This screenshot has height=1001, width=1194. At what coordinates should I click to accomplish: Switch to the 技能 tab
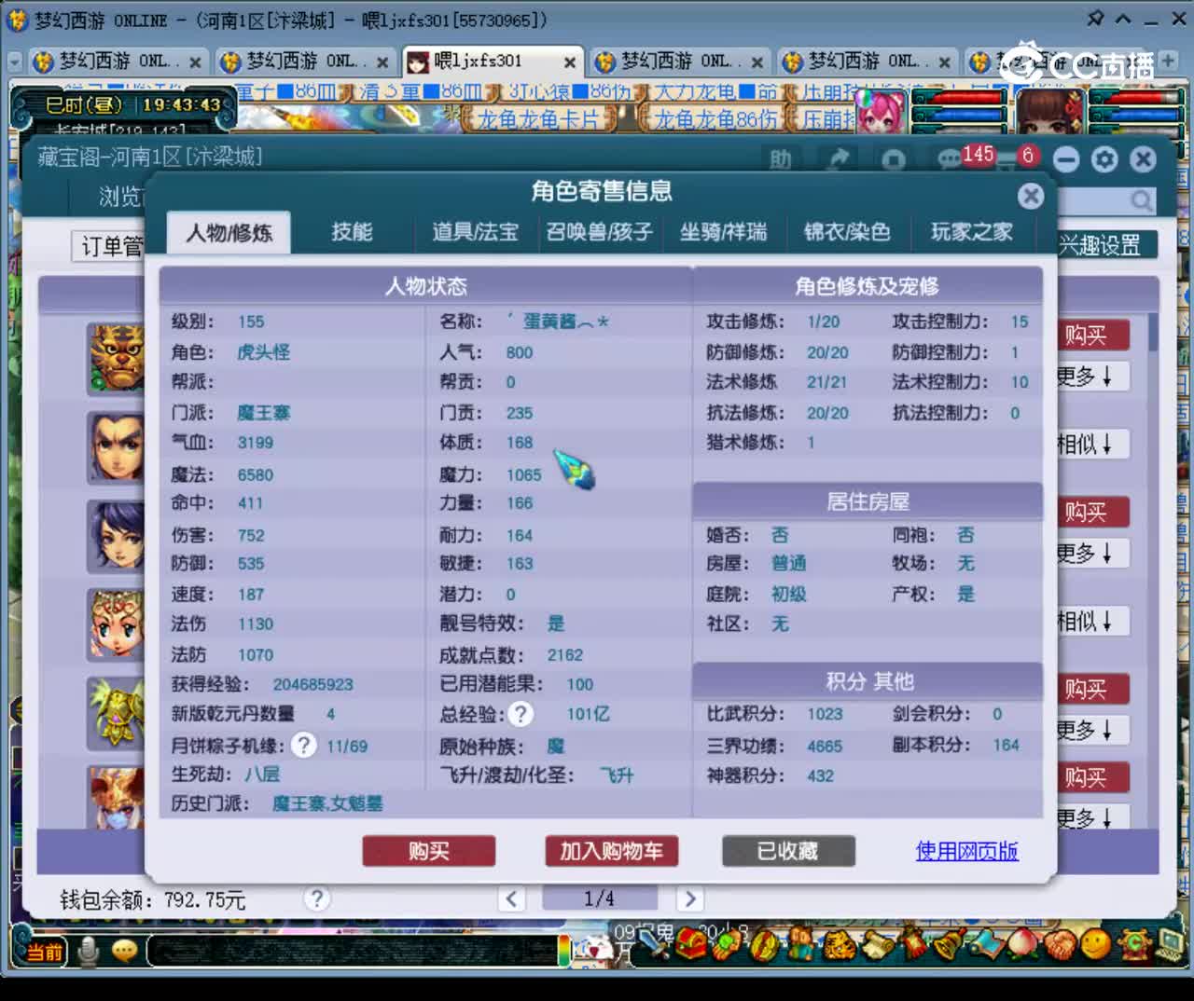(x=352, y=233)
